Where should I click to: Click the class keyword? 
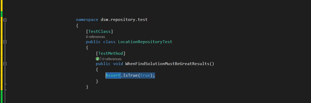pos(110,42)
